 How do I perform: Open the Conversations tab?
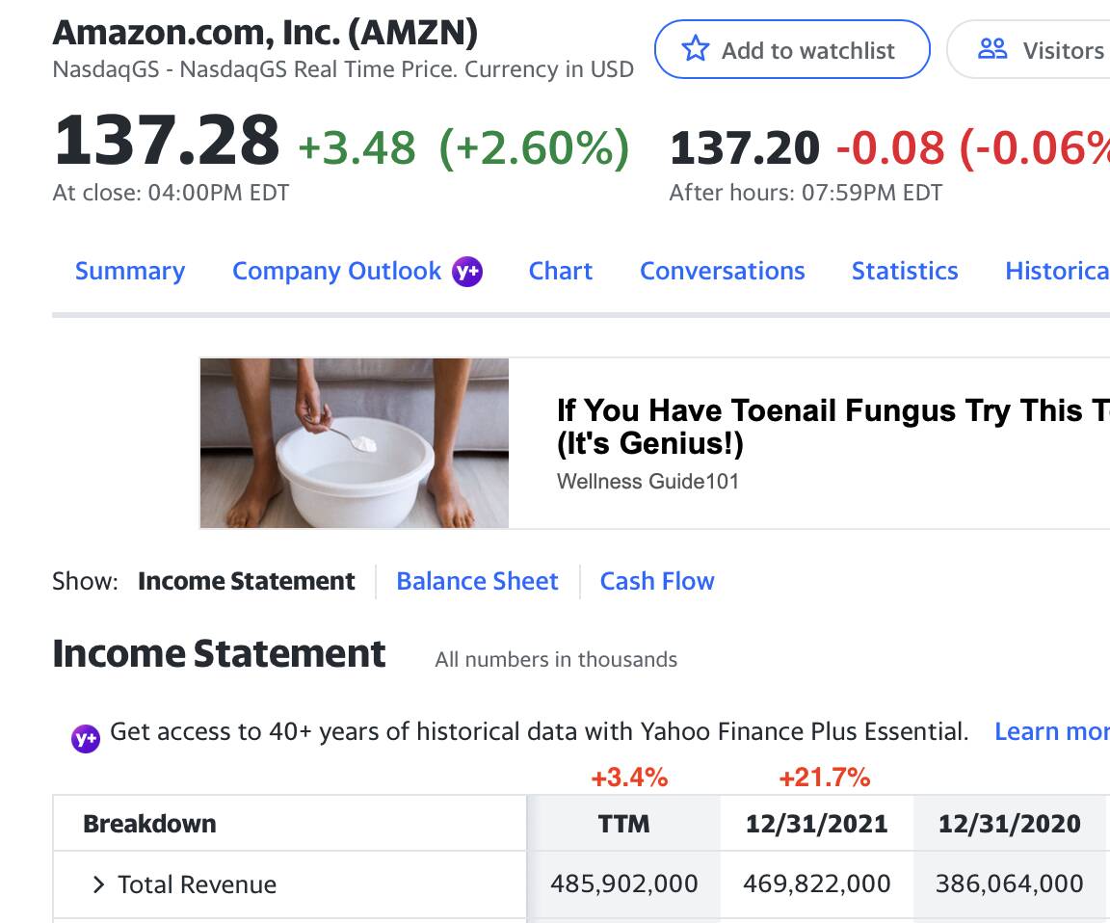pyautogui.click(x=722, y=272)
